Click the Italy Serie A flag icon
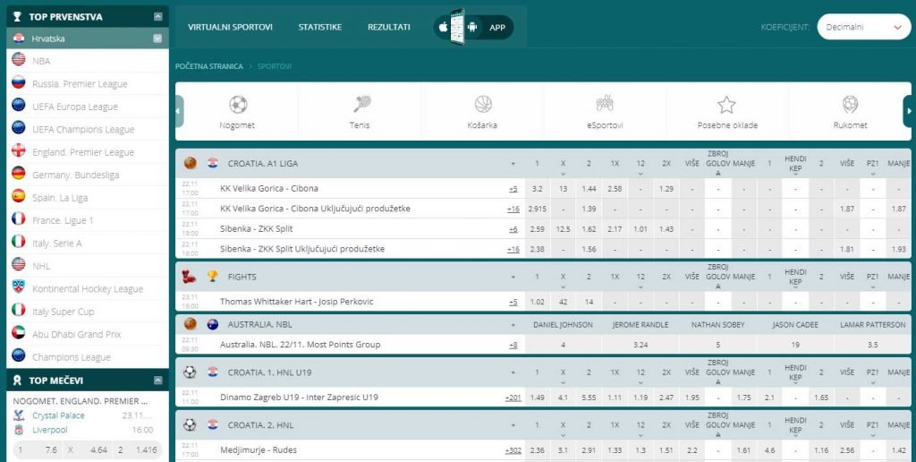The image size is (916, 462). click(x=19, y=242)
